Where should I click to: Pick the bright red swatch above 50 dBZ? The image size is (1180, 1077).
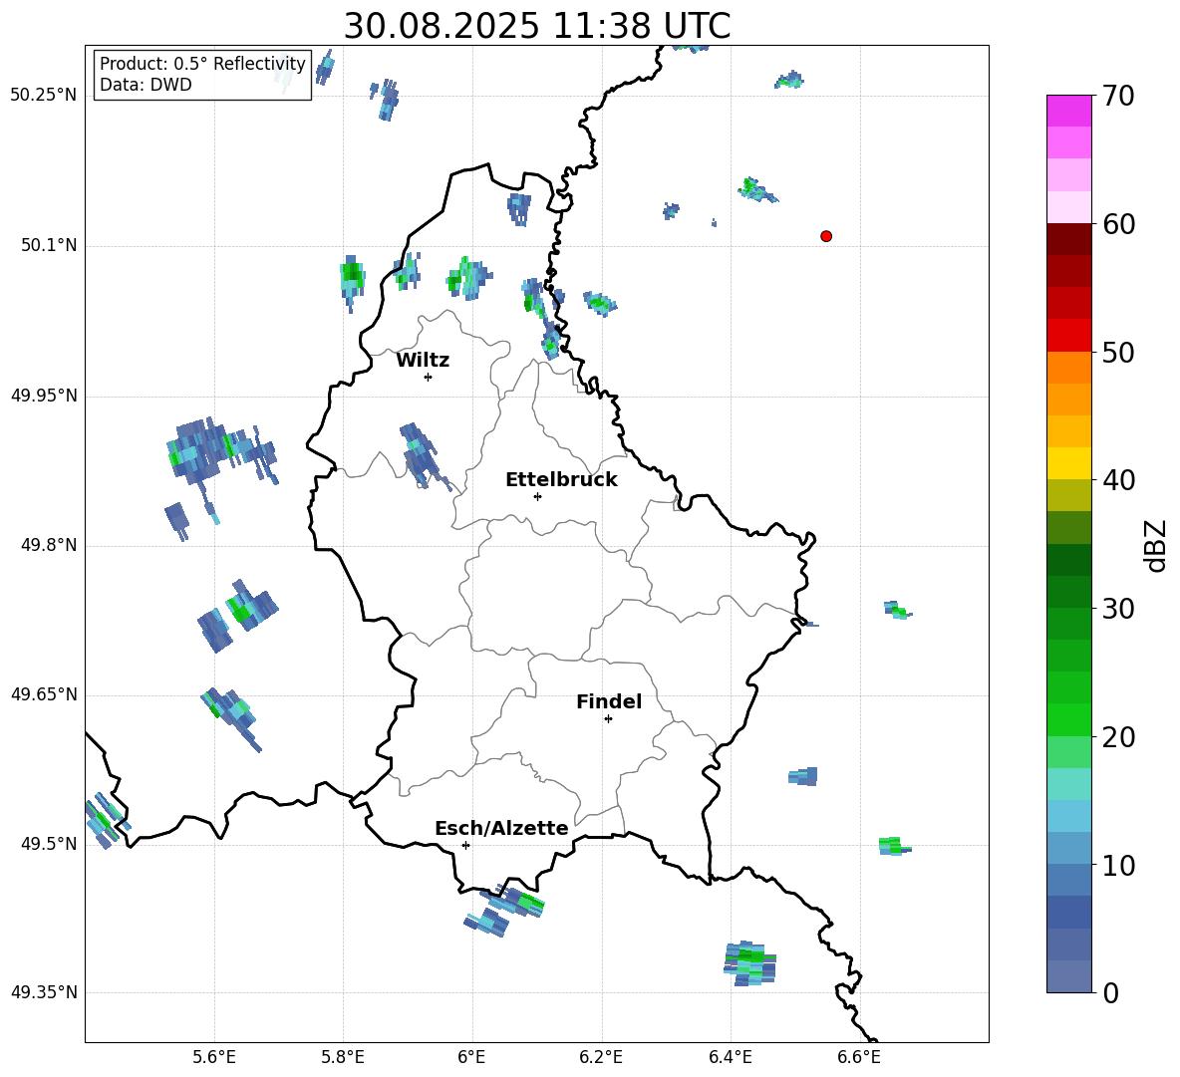pos(1069,335)
